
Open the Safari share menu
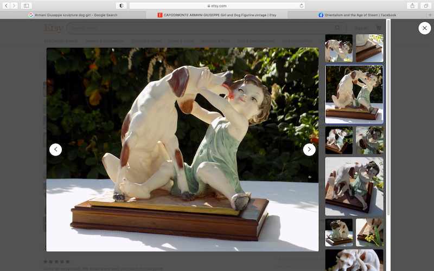(412, 5)
